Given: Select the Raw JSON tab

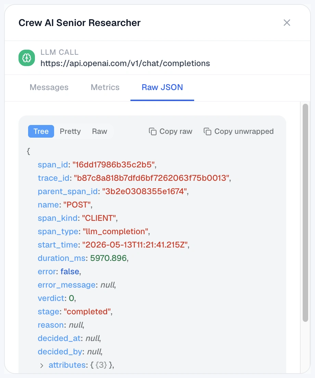Looking at the screenshot, I should pos(162,87).
